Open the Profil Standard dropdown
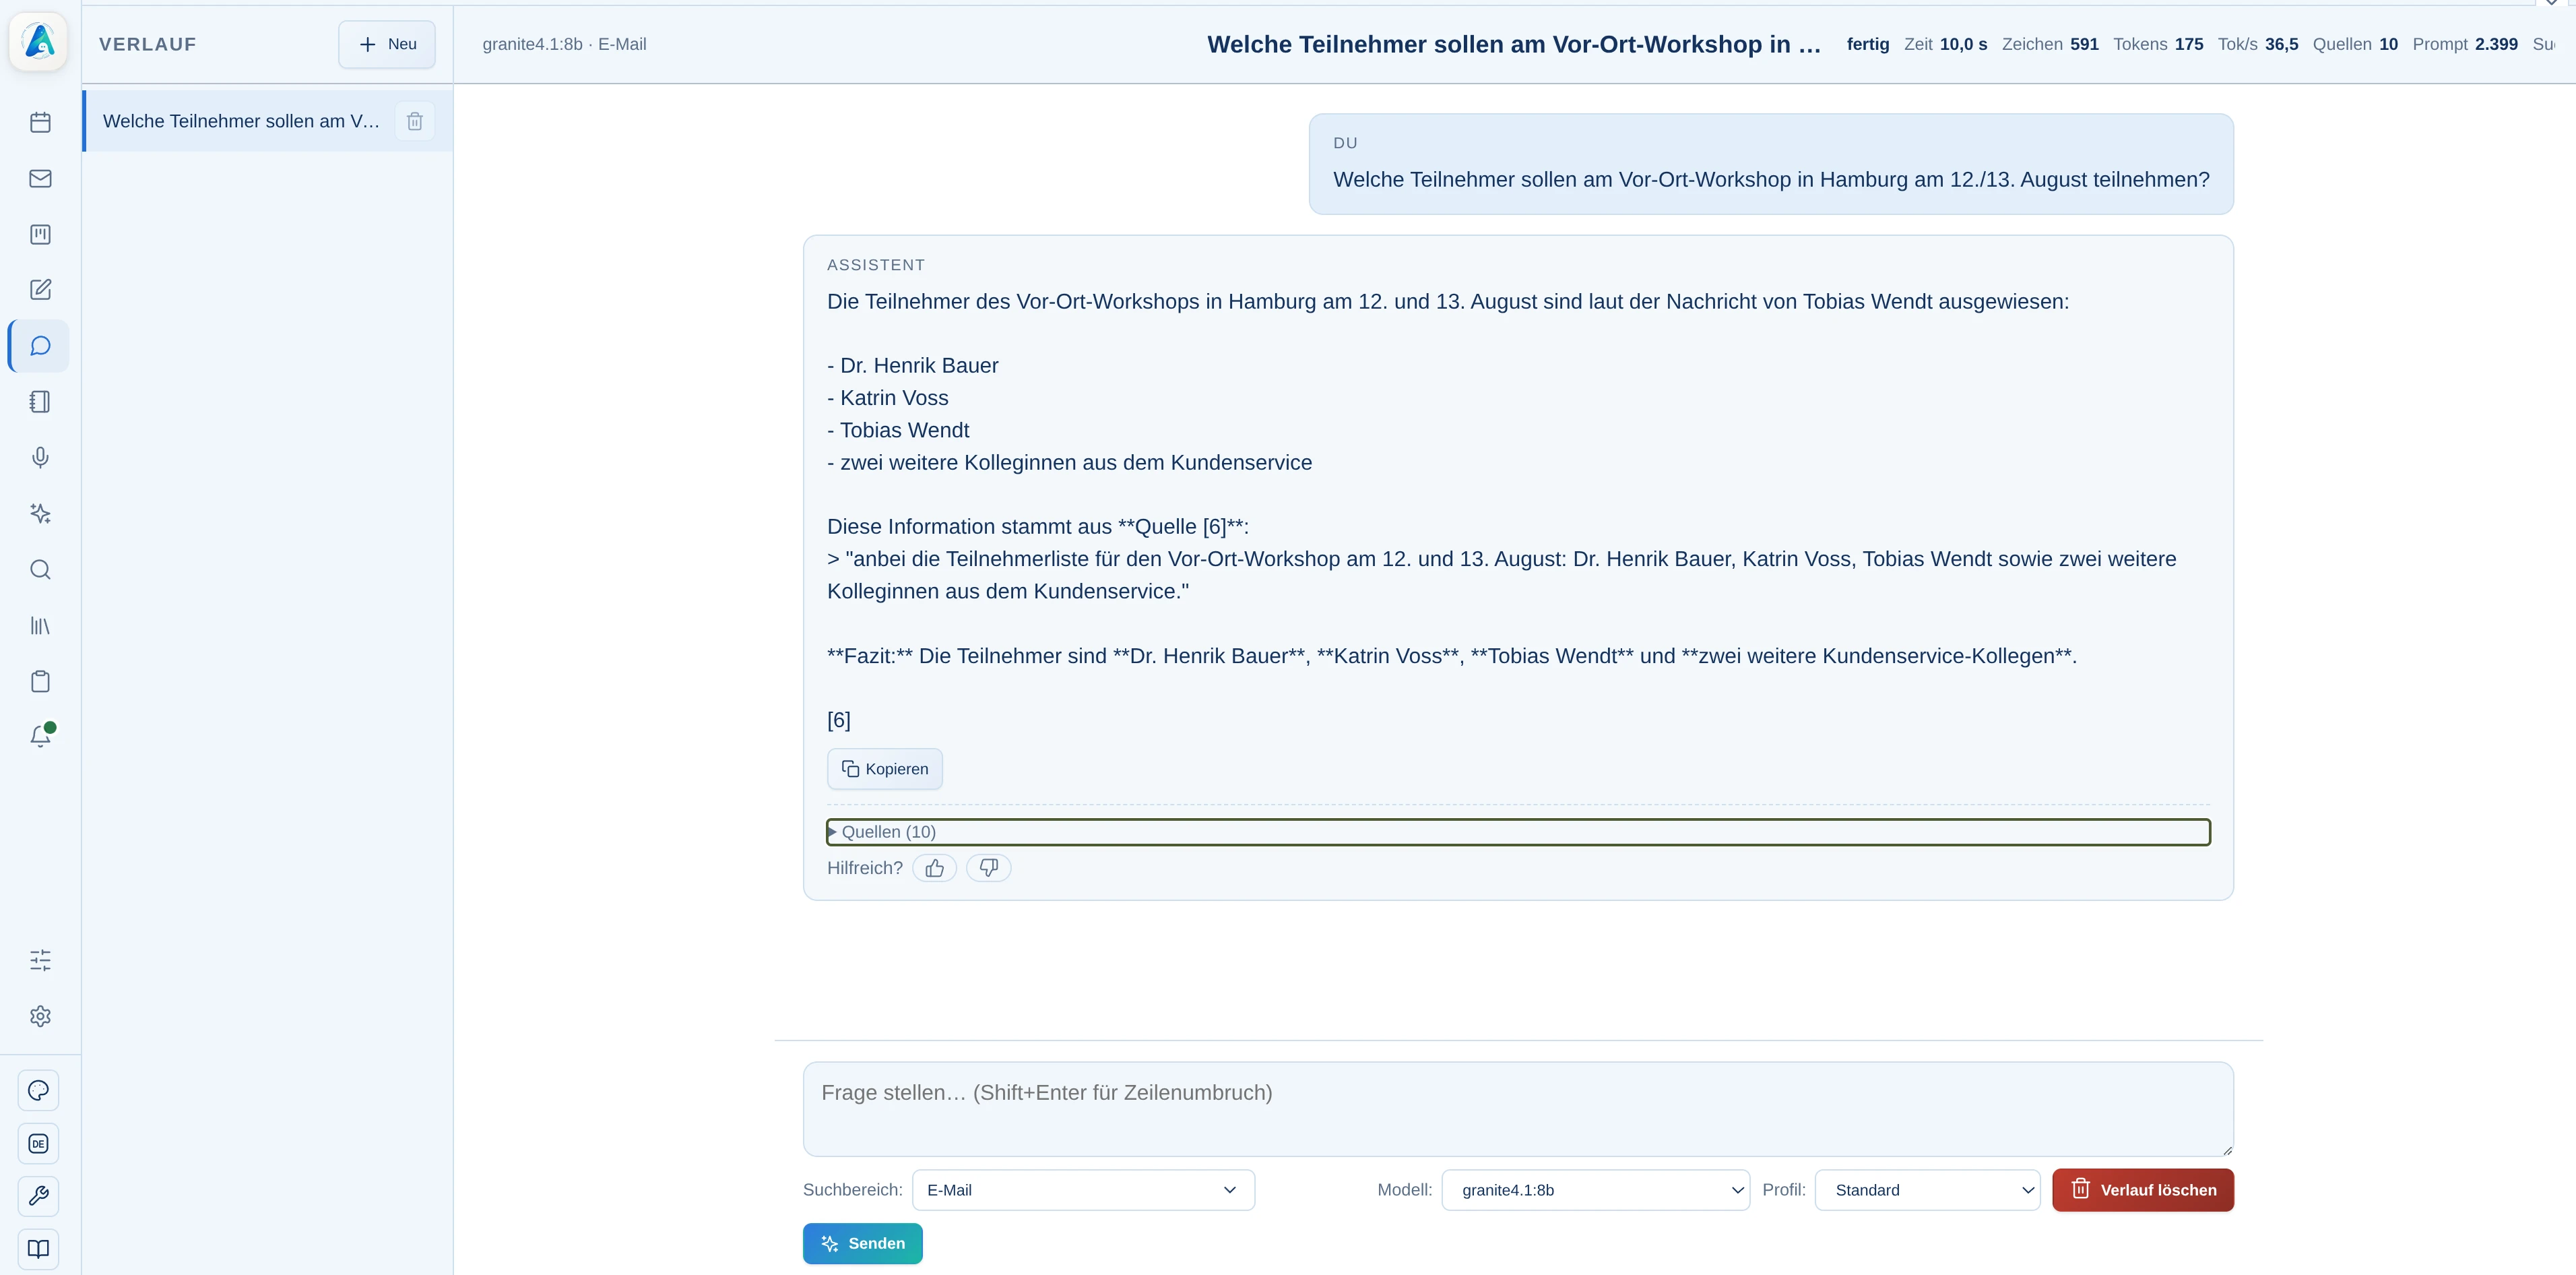 click(x=1928, y=1190)
